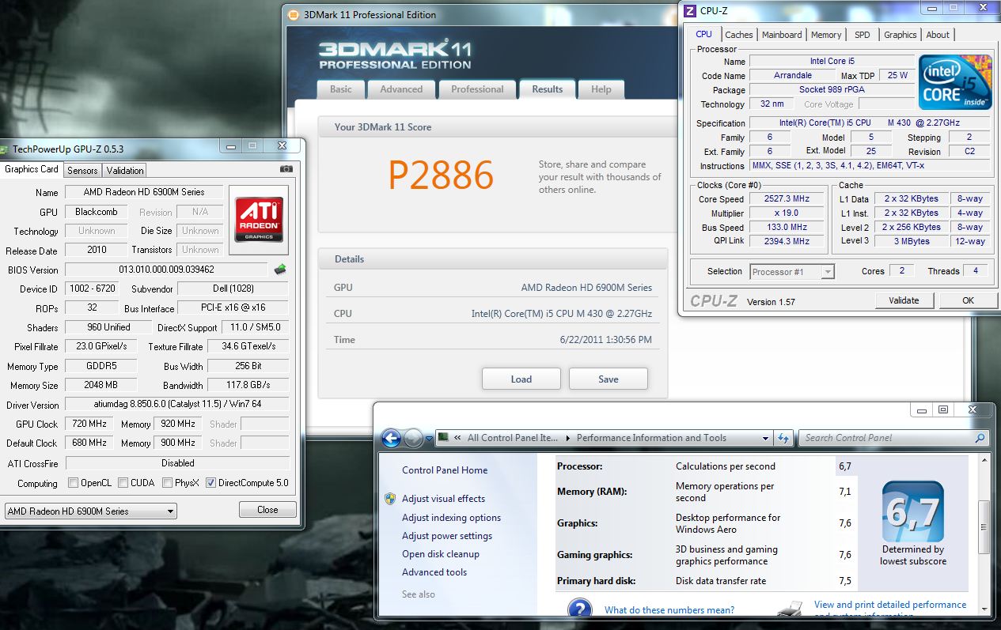Select the CPU tab in CPU-Z

point(703,34)
